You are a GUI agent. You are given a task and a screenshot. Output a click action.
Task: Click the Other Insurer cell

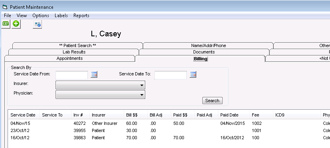(105, 123)
